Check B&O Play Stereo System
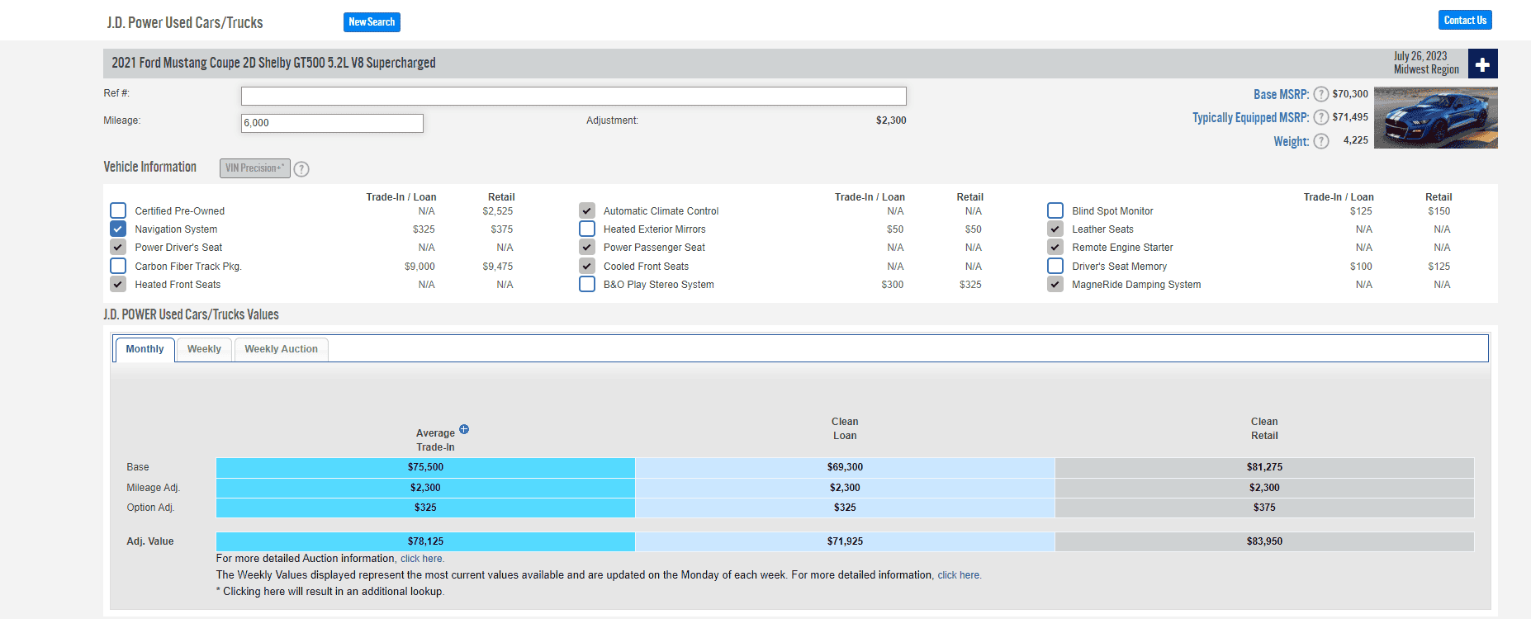Screen dimensions: 1531x619 [x=587, y=284]
